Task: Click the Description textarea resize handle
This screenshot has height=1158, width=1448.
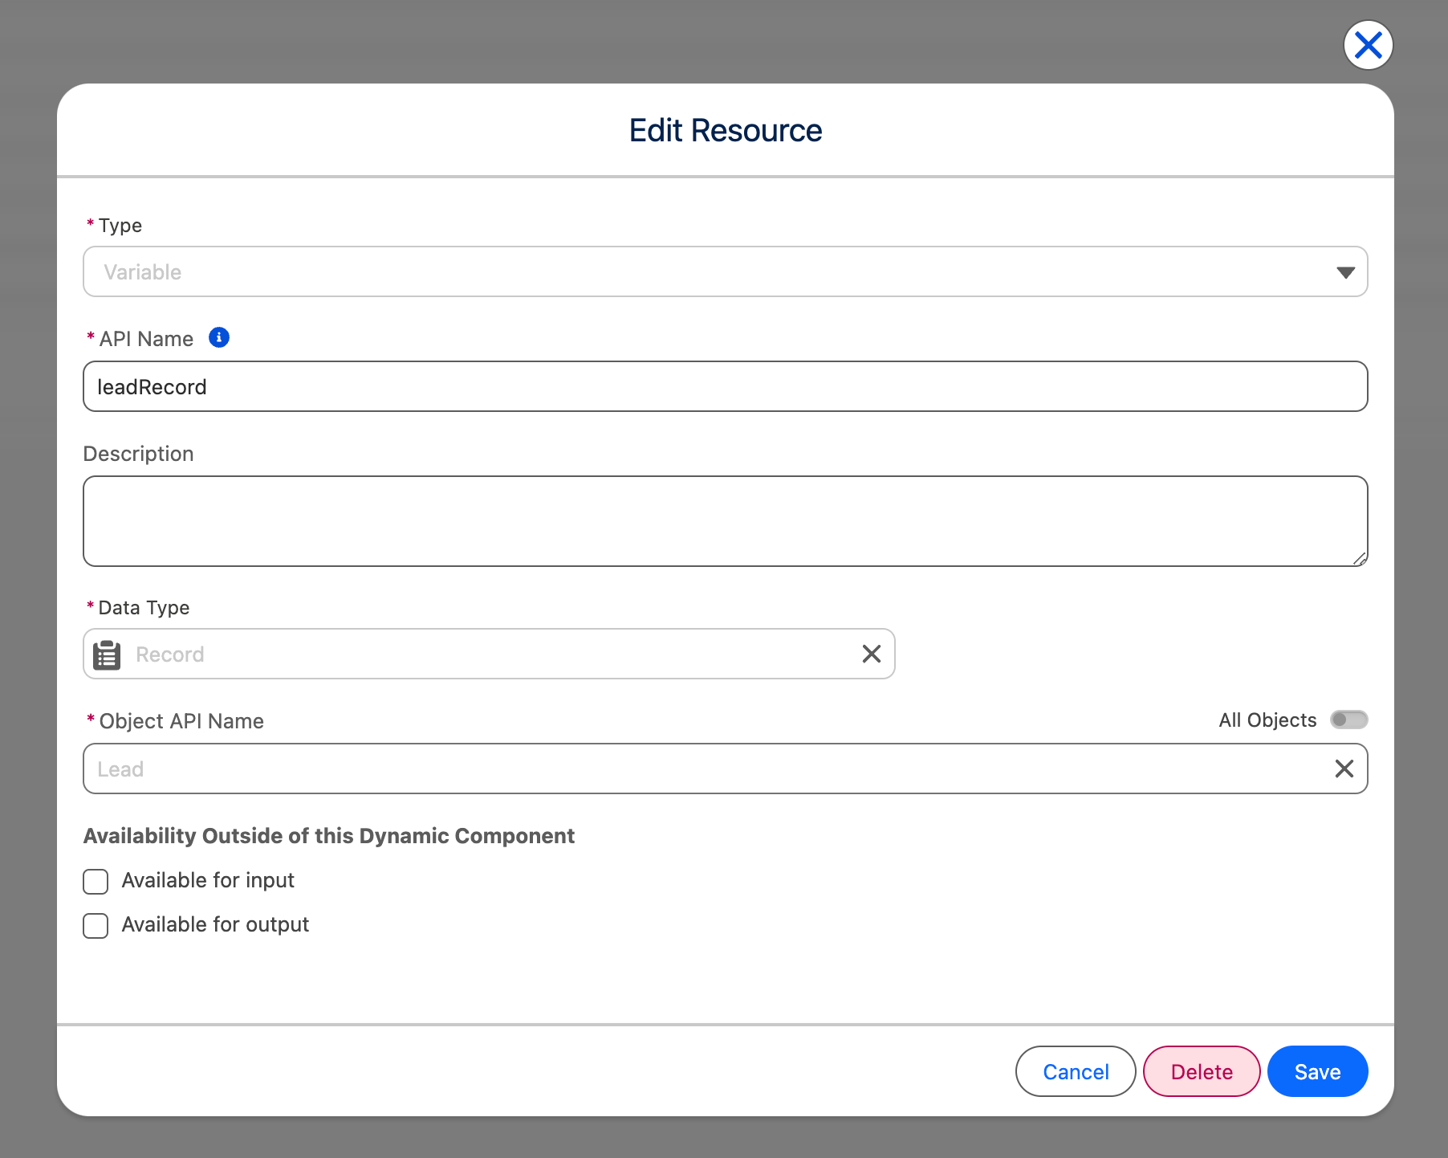Action: 1359,558
